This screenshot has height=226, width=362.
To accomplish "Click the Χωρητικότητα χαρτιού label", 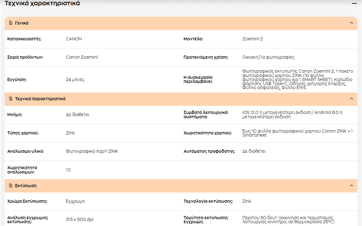I will (208, 133).
